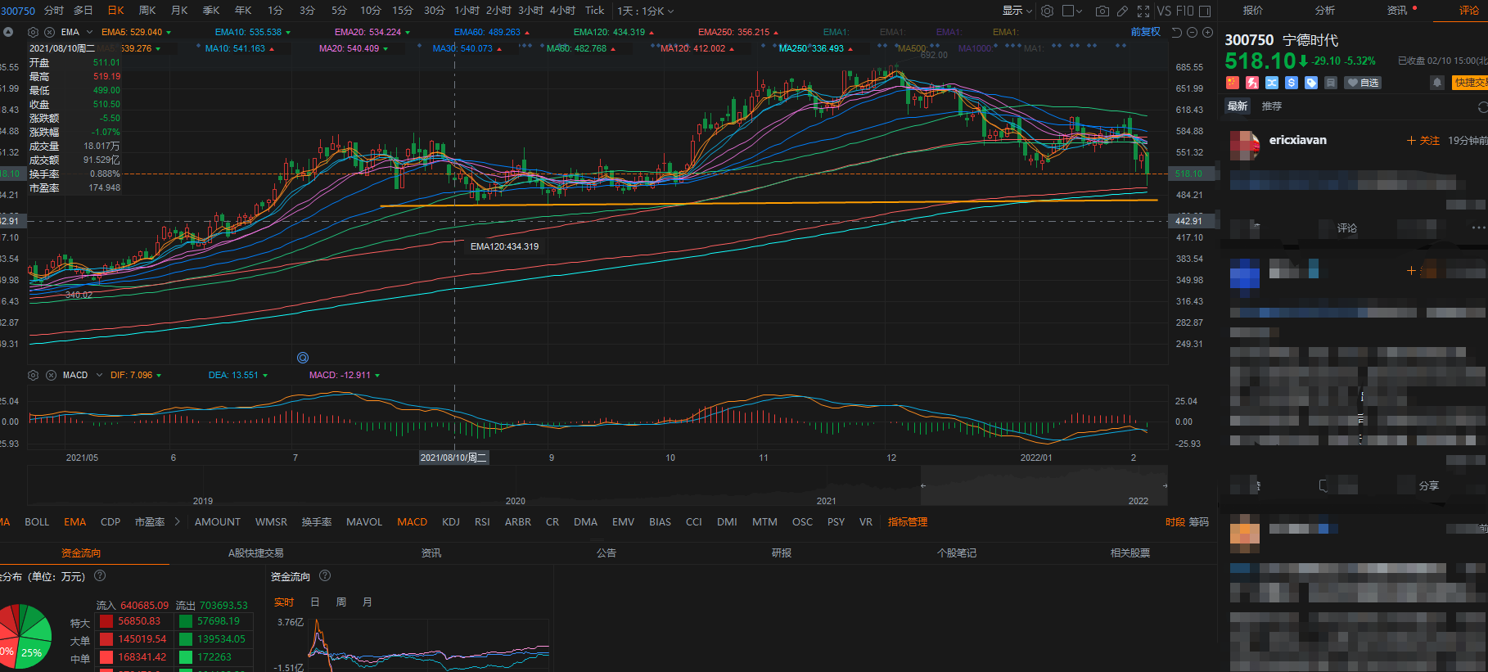Select the KDJ indicator

click(451, 521)
